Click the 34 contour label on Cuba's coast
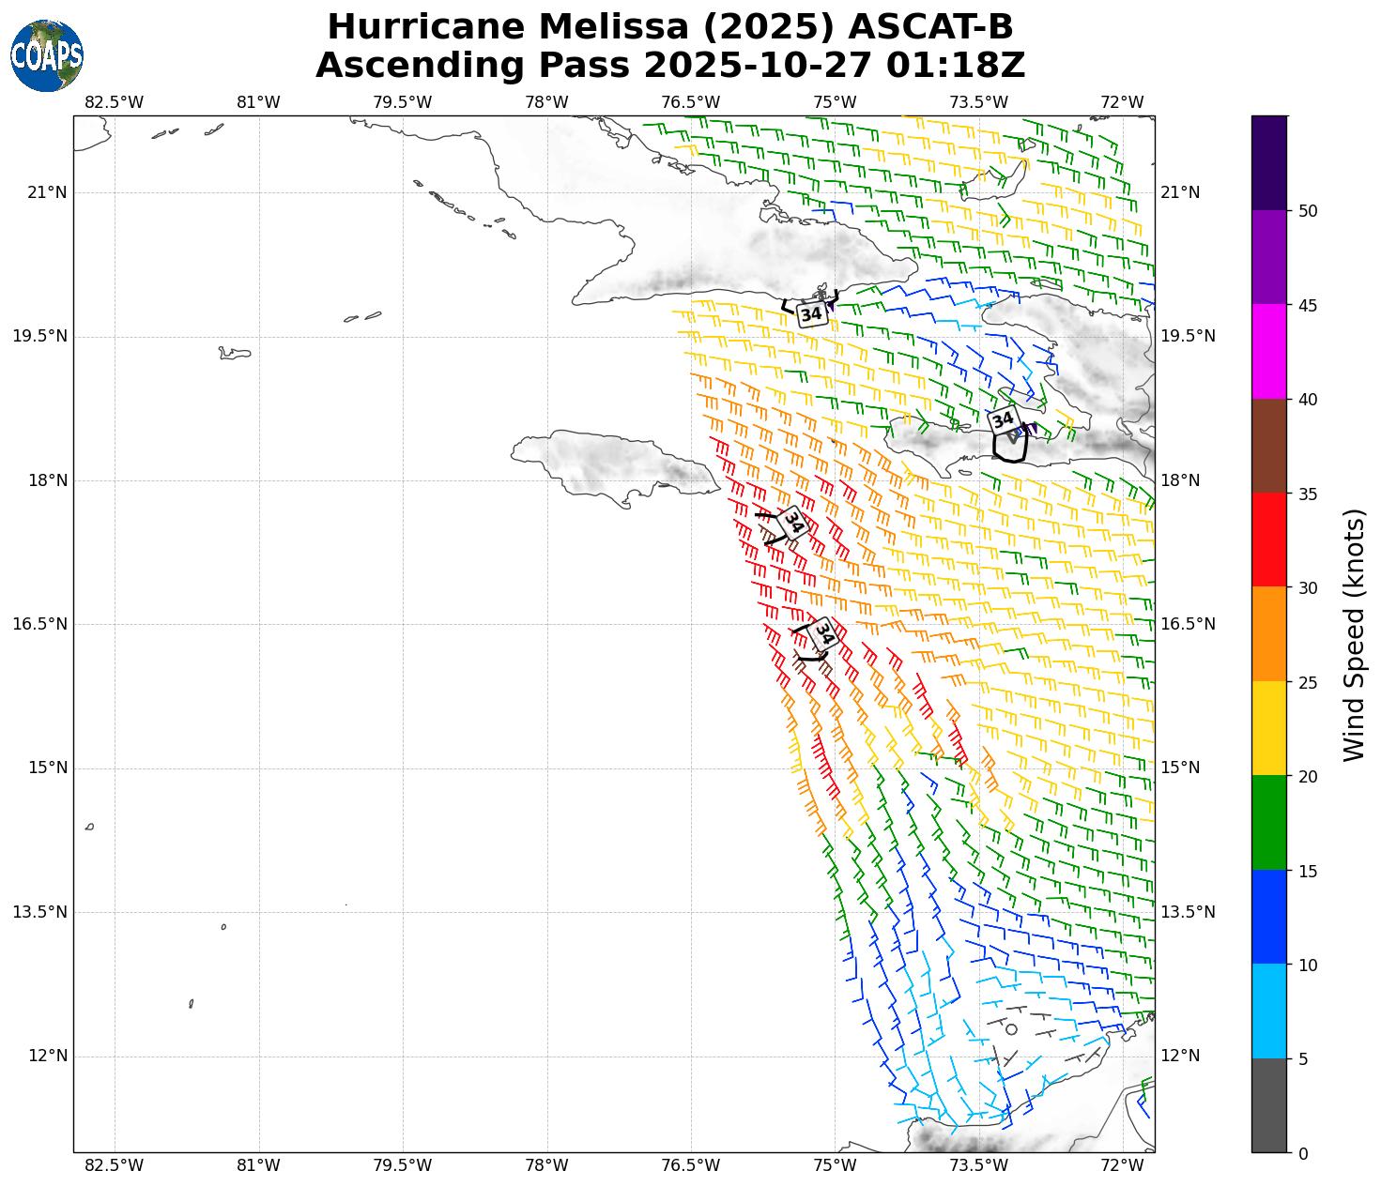 pyautogui.click(x=811, y=314)
